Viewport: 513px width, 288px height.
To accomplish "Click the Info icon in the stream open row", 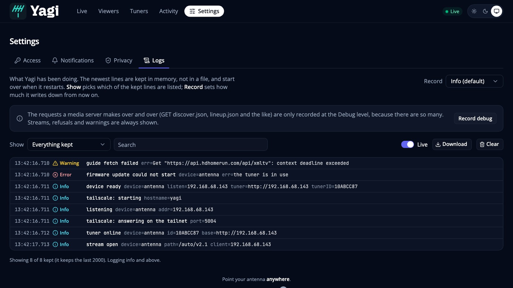I will [x=55, y=244].
